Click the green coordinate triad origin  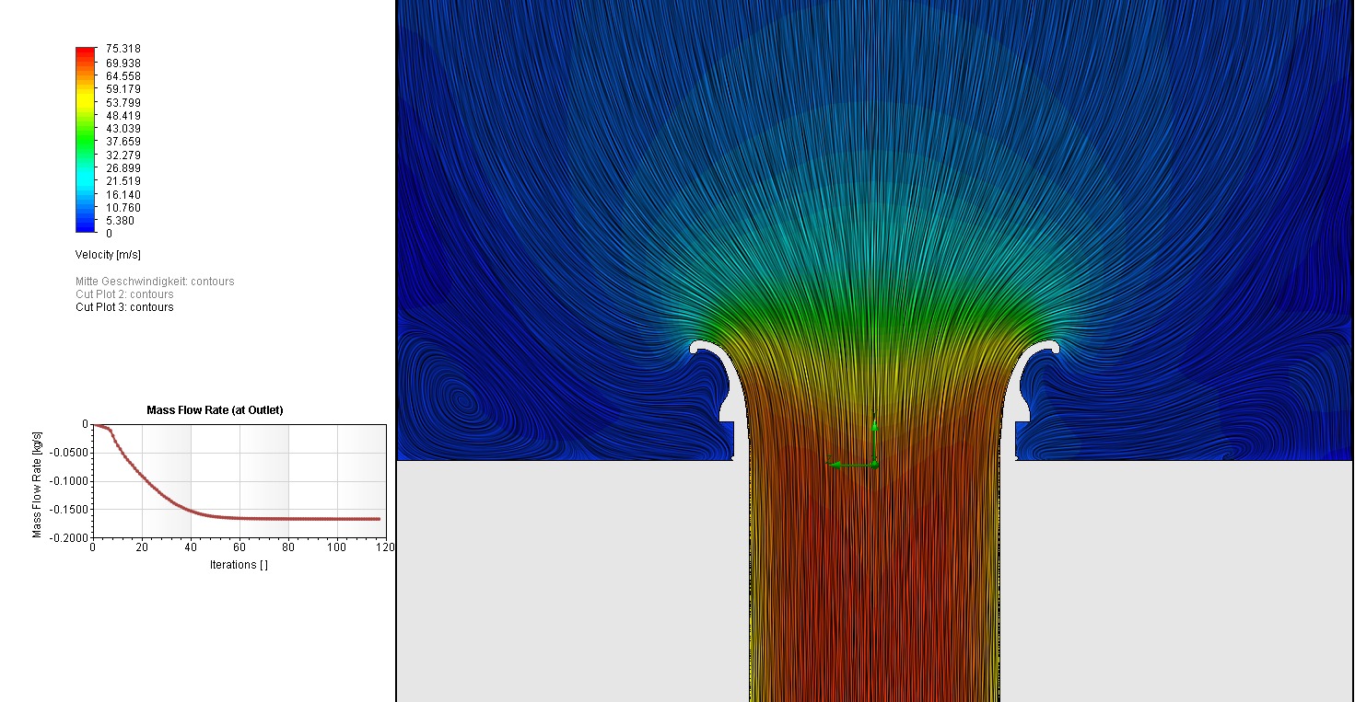pos(874,465)
